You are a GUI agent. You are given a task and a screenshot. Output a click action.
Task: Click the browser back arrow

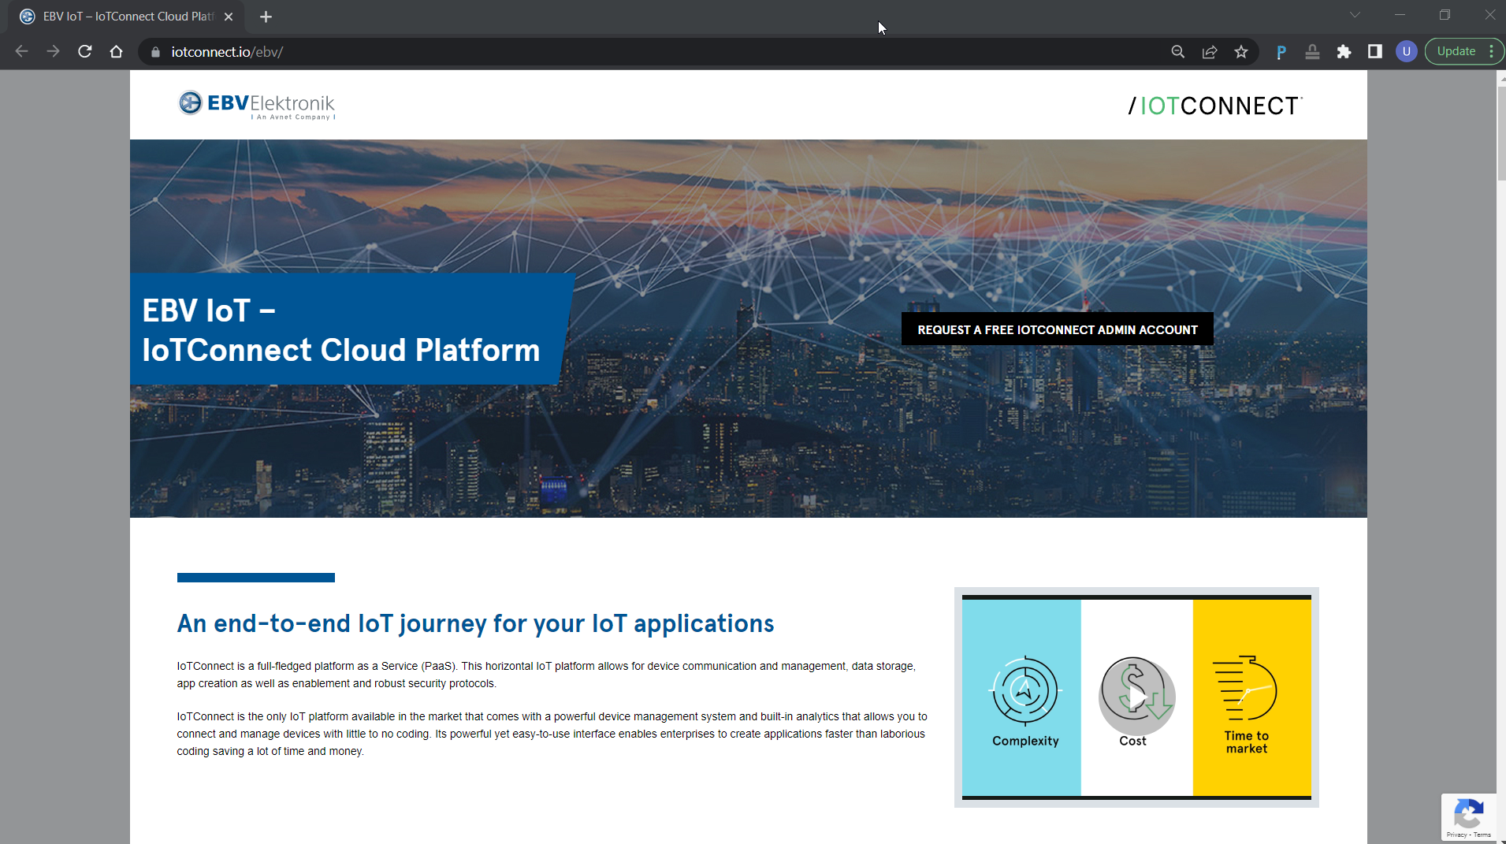[21, 52]
